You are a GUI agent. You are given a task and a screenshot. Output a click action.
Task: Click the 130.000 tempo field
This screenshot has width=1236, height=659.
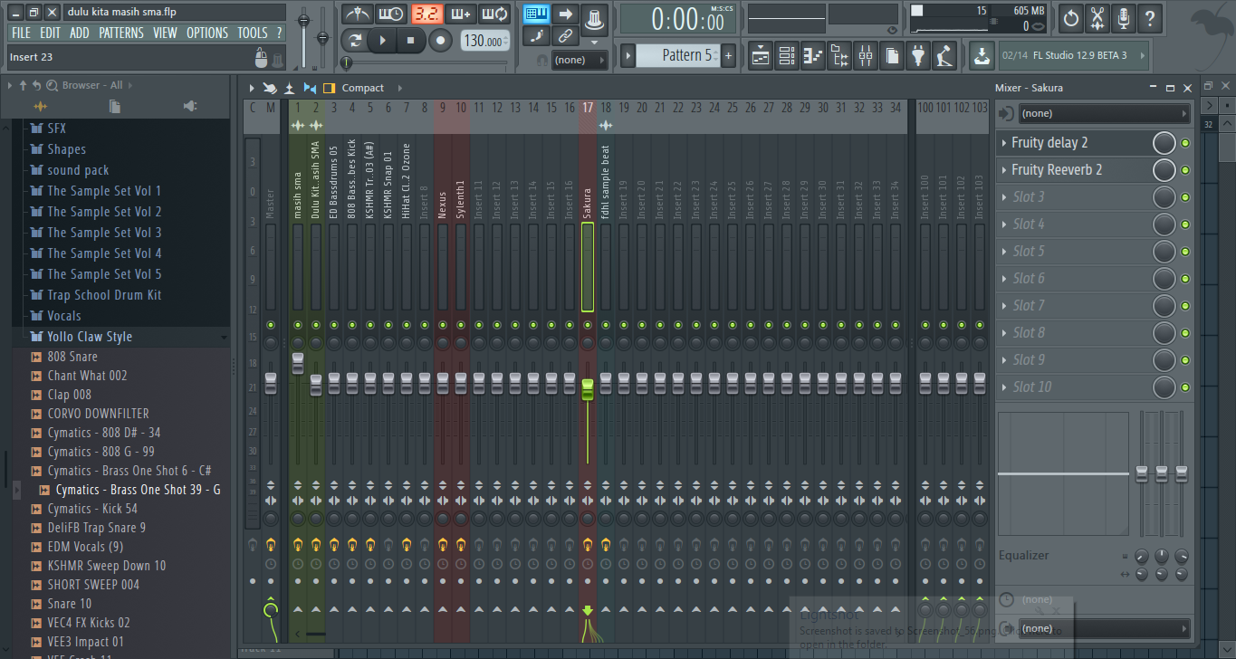[485, 41]
